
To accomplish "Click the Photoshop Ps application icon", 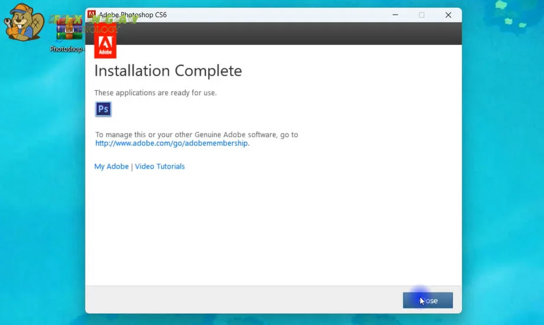I will click(103, 109).
